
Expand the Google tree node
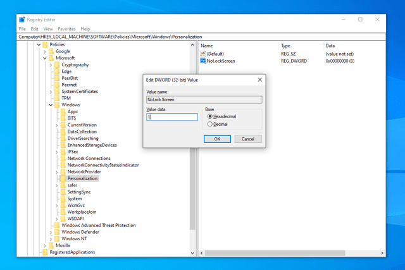45,52
